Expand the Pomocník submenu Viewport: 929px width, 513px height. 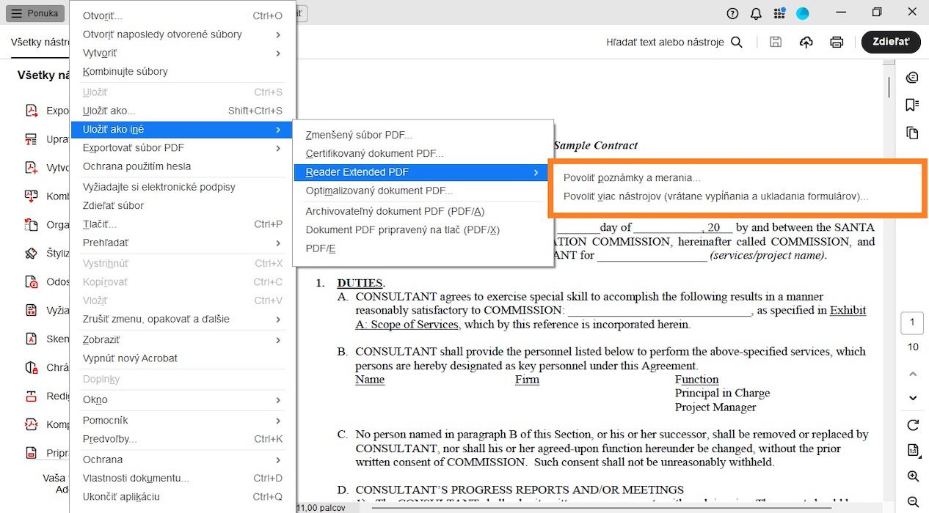pos(183,421)
